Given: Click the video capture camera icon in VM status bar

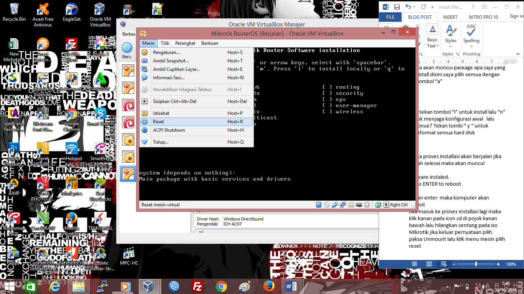Looking at the screenshot, I should click(359, 205).
